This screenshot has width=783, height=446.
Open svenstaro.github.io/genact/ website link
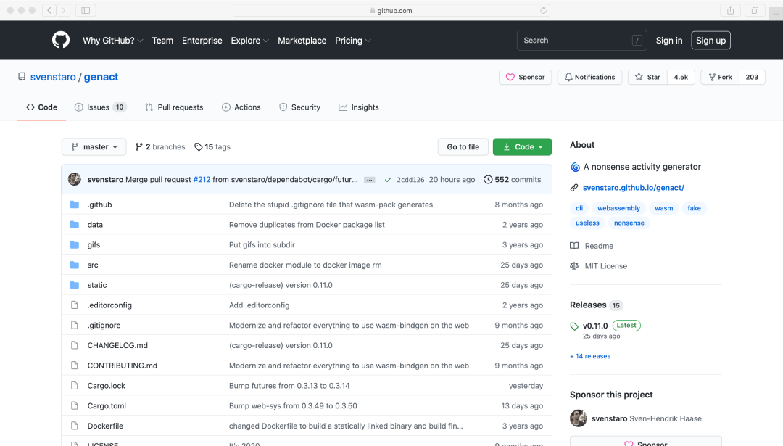[633, 188]
